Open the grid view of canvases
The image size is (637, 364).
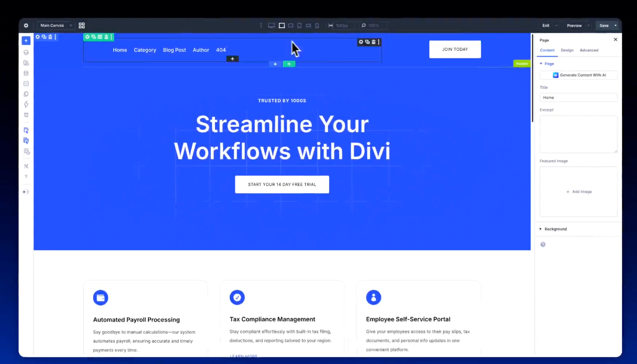82,26
